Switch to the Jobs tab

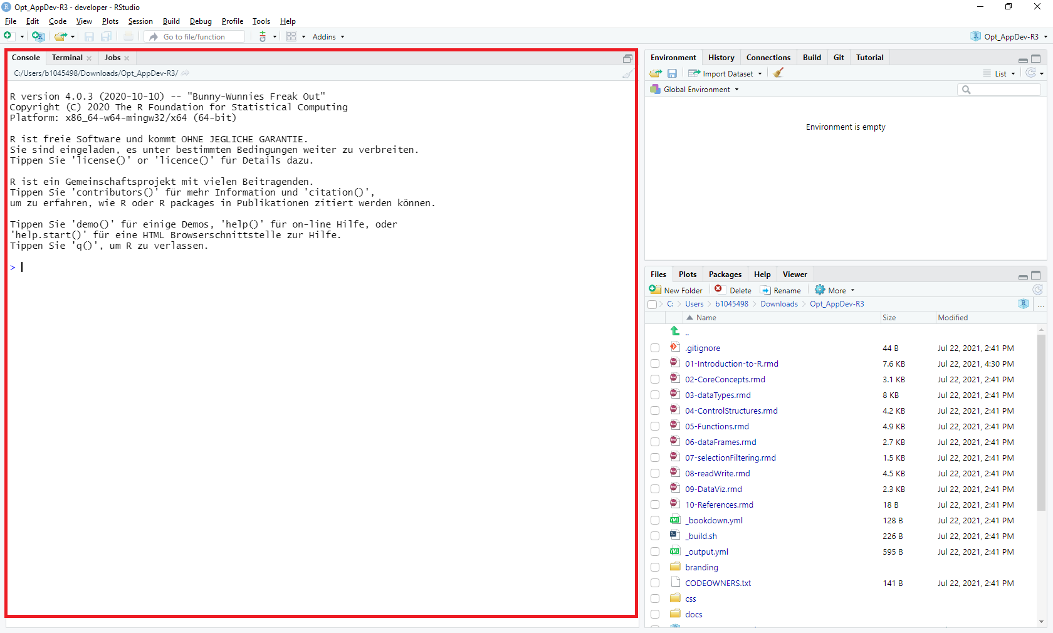(x=113, y=58)
